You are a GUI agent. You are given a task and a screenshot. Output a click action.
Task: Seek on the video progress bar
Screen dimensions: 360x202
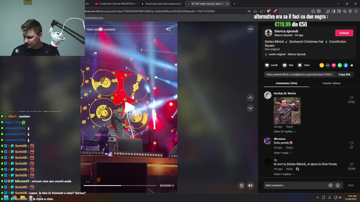coord(120,185)
